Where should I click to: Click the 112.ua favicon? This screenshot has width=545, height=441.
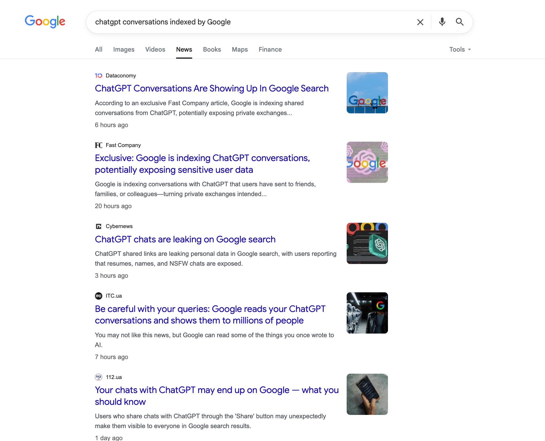(98, 377)
